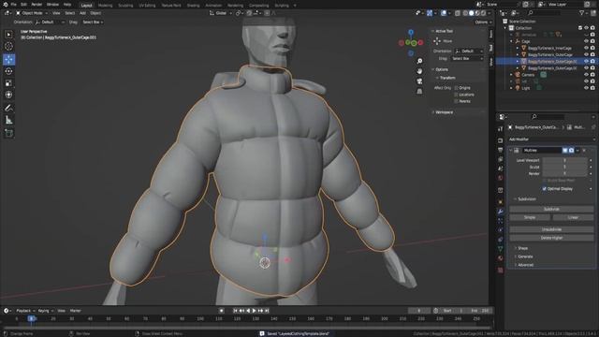
Task: Enable Affect Only Parents checkbox
Action: 456,101
